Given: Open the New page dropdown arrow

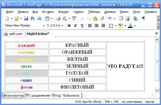Looking at the screenshot, I should pos(11,18).
